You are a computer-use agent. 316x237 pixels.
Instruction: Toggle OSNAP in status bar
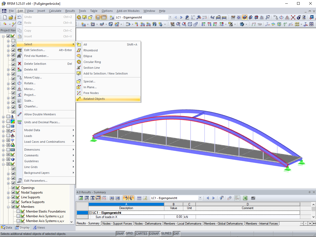tap(154, 234)
